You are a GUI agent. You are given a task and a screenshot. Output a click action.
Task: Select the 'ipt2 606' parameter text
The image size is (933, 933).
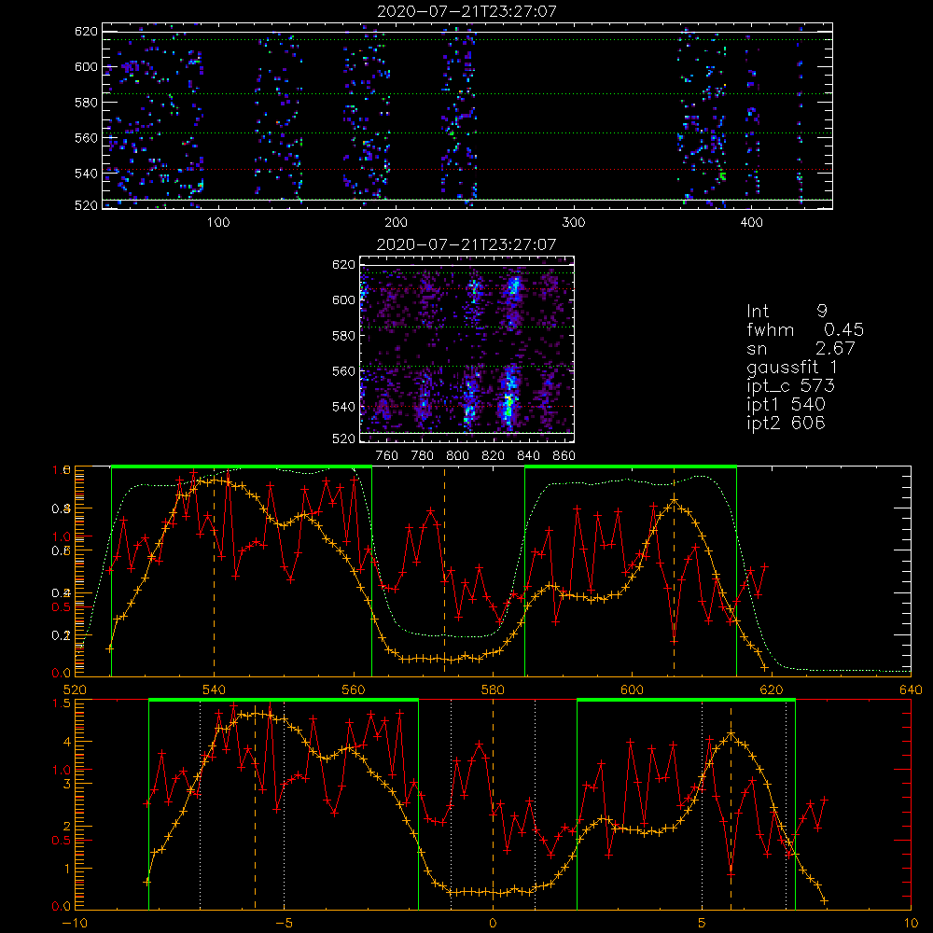(786, 423)
